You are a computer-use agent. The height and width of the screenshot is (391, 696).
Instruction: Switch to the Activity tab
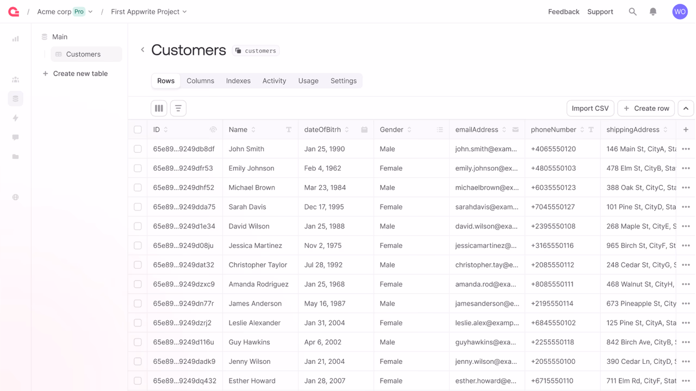pos(274,81)
